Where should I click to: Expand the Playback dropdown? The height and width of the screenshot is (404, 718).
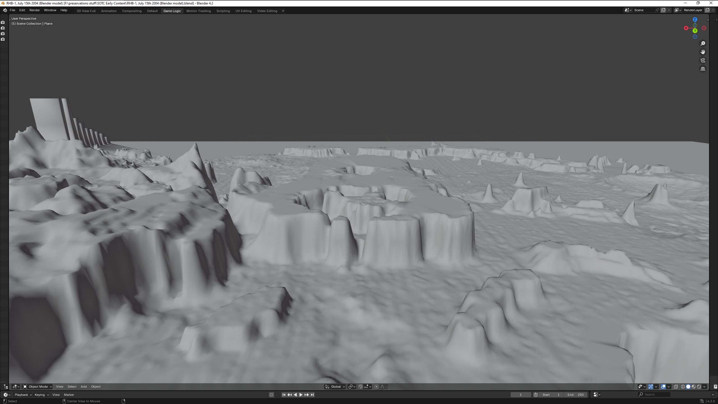click(x=23, y=395)
